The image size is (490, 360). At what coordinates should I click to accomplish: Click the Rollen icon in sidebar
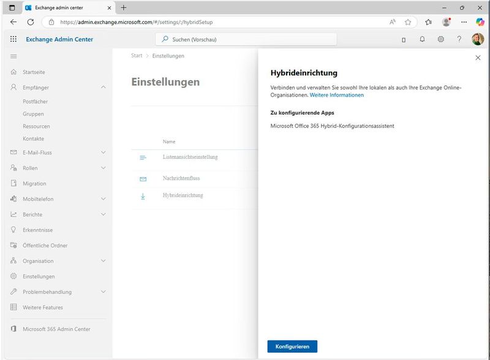click(x=13, y=168)
